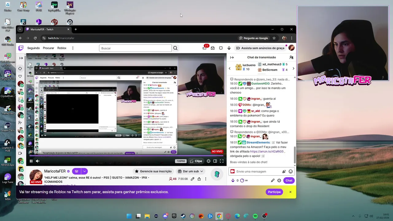Open the Twitch home logo
This screenshot has height=221, width=393.
point(21,48)
